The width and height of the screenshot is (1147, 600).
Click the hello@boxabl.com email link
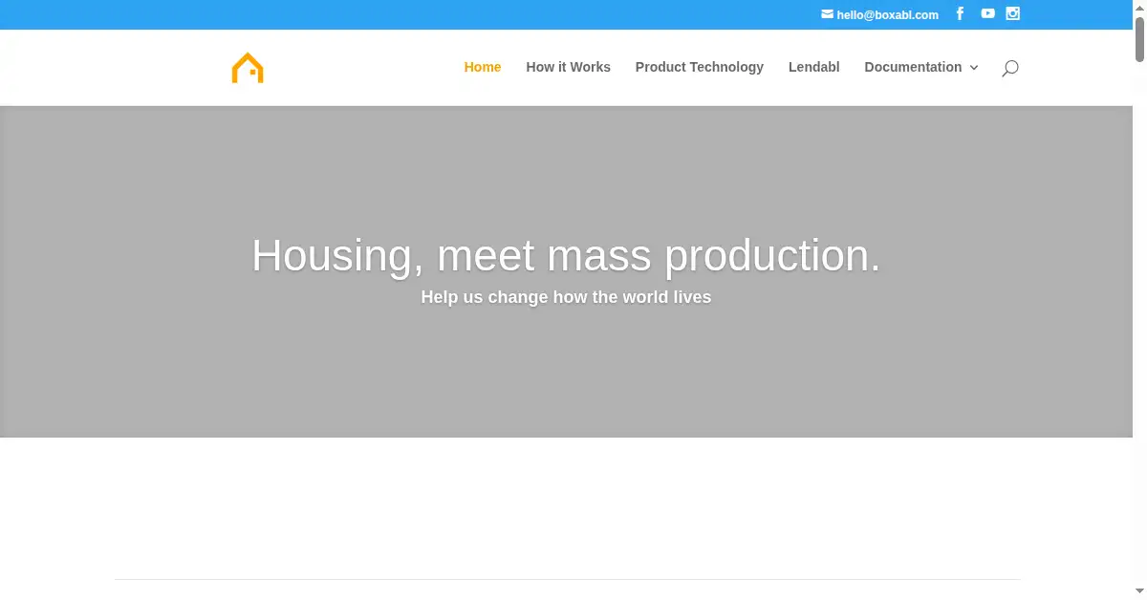point(887,14)
